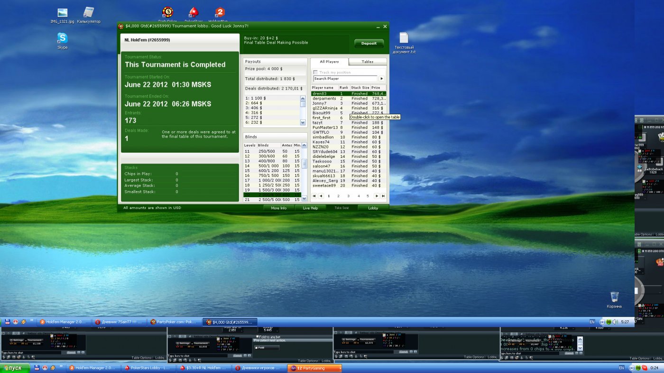The width and height of the screenshot is (664, 373).
Task: Switch to the Tables tab
Action: coord(367,62)
